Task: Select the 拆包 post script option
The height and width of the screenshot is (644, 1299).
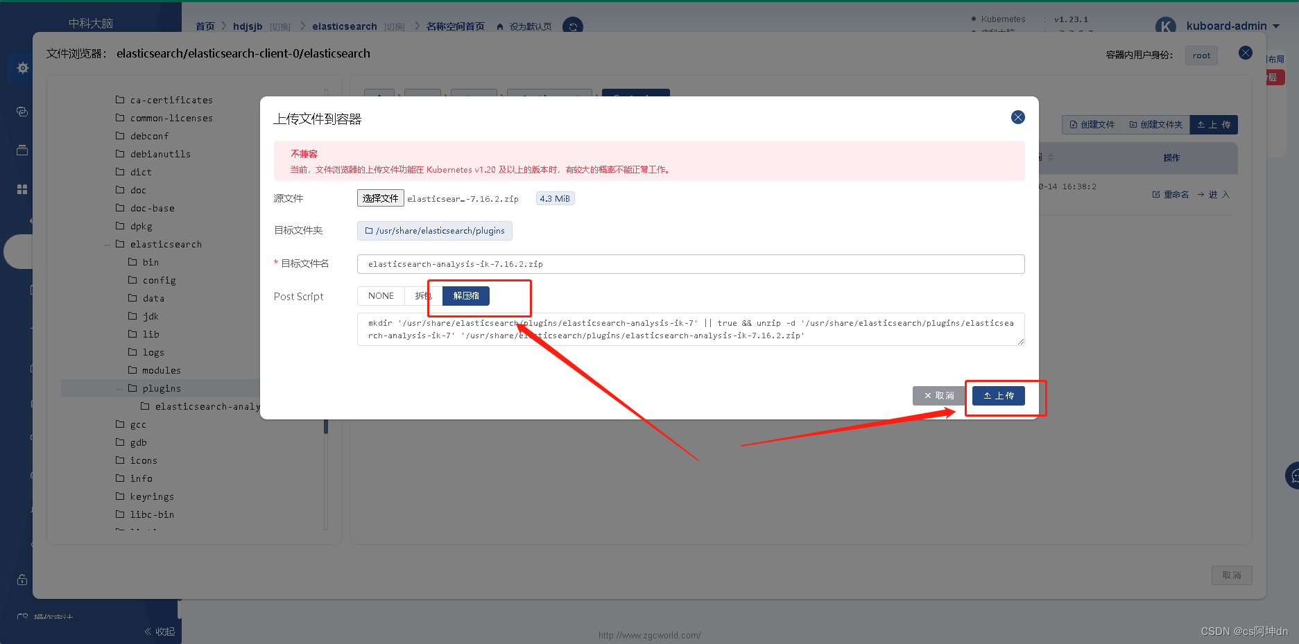Action: [x=423, y=296]
